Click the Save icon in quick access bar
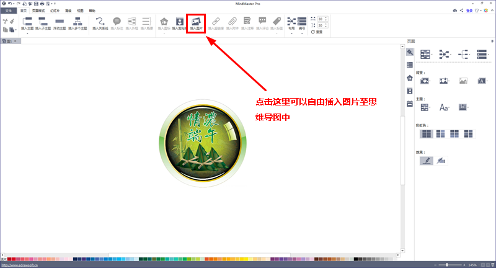 (36, 4)
